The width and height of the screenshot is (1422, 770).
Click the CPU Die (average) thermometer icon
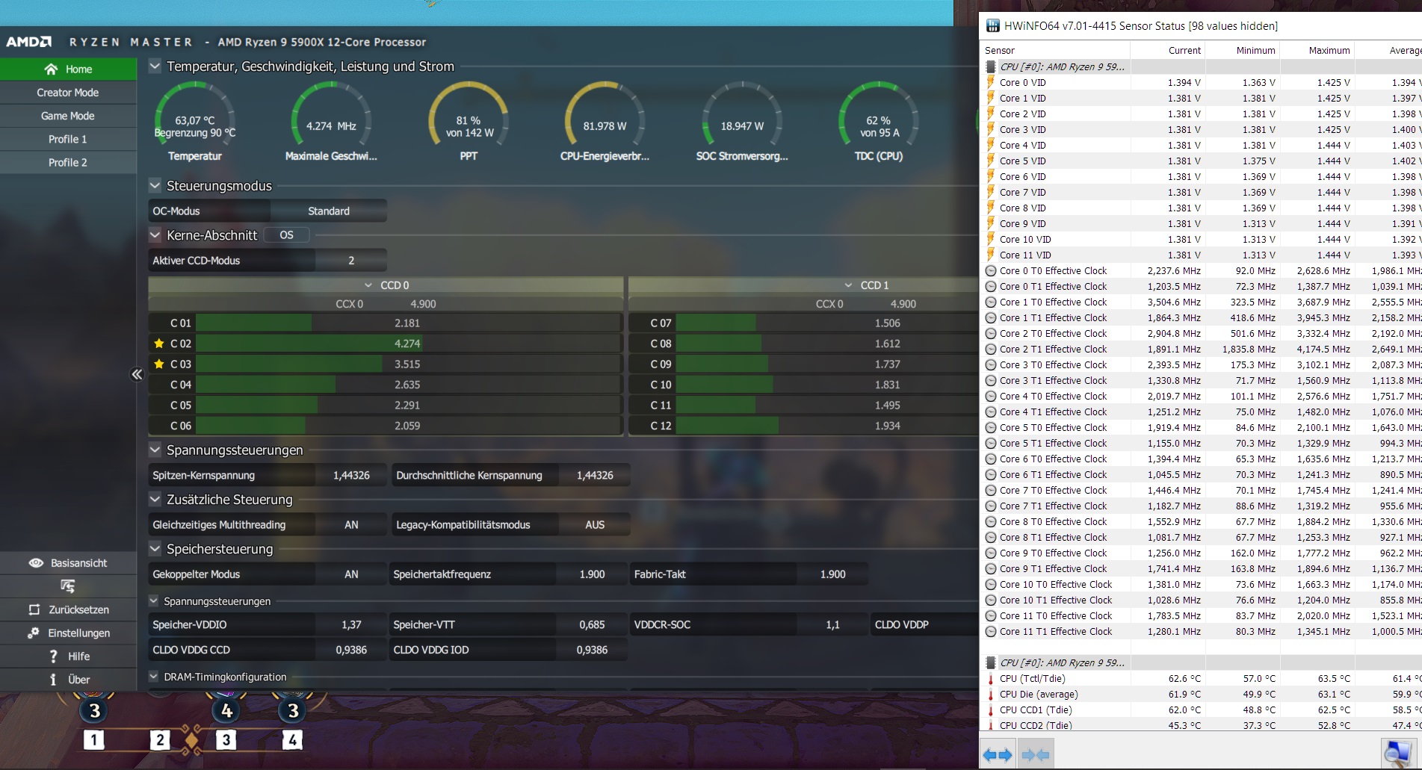(991, 694)
